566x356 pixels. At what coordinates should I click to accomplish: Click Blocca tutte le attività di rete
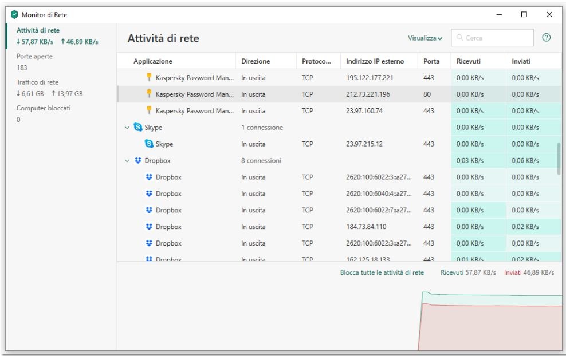point(382,272)
